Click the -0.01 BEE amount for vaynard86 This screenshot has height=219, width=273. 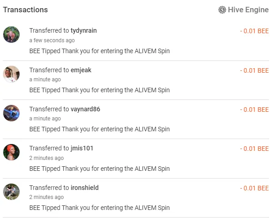pyautogui.click(x=254, y=109)
